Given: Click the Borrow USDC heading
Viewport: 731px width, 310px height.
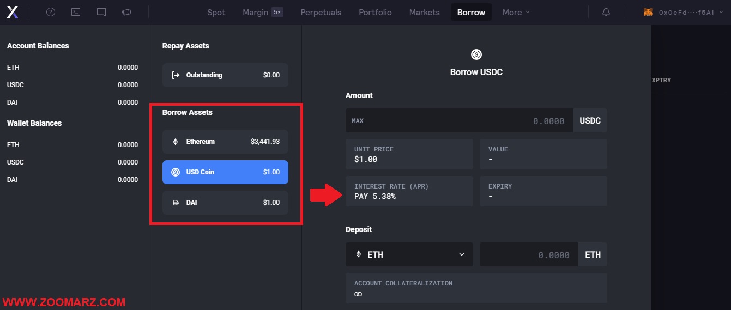Looking at the screenshot, I should (476, 72).
